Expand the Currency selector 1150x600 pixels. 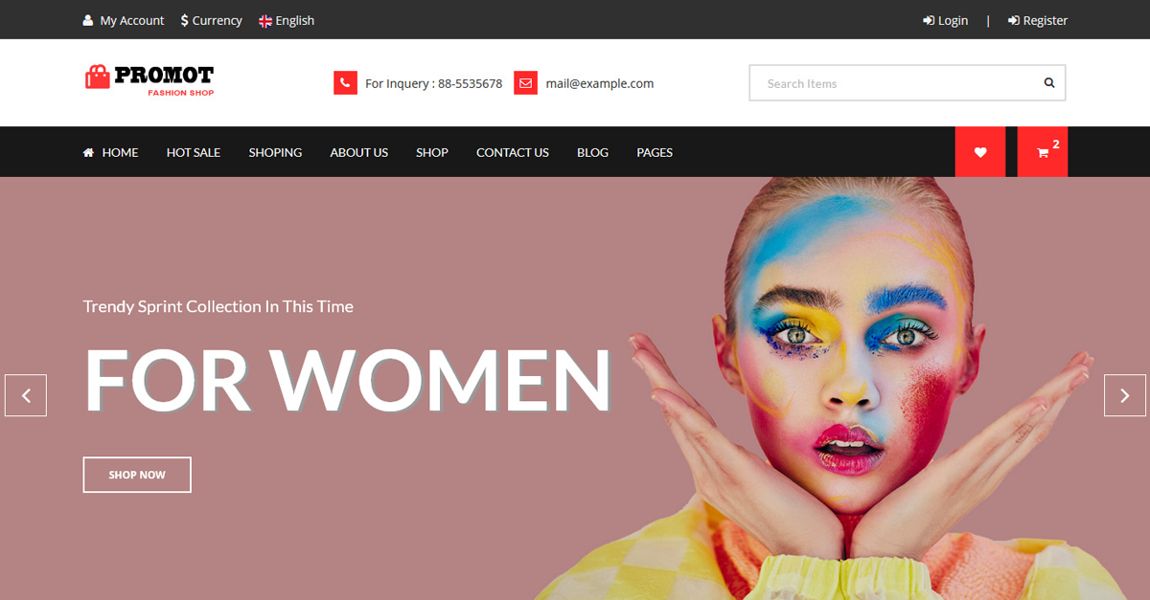pyautogui.click(x=212, y=20)
